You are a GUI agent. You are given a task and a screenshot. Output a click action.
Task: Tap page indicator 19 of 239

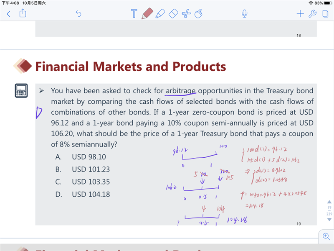point(329,211)
